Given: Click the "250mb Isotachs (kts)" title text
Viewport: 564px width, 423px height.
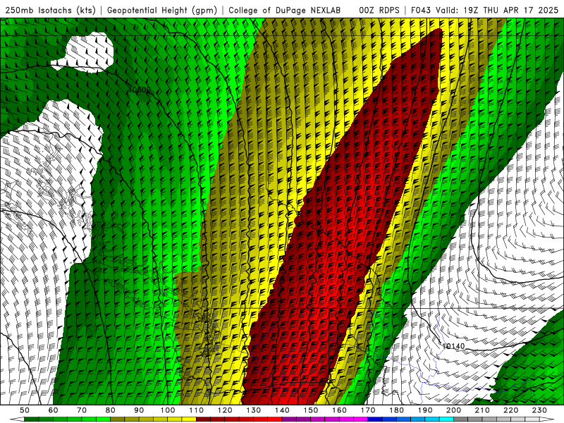Looking at the screenshot, I should [50, 10].
